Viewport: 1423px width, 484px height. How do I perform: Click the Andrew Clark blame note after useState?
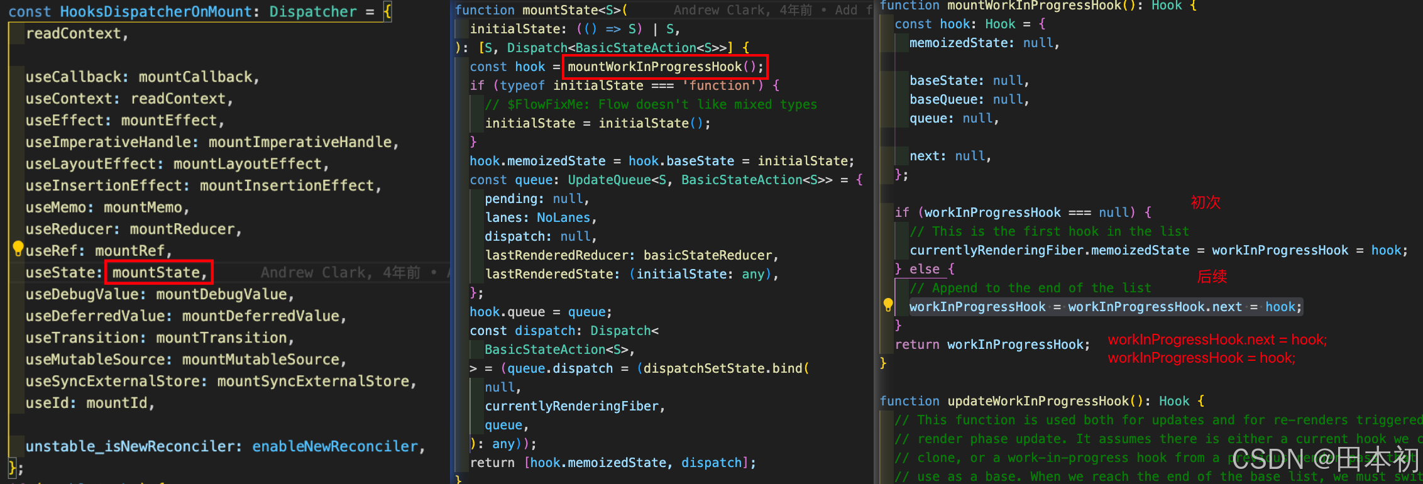tap(354, 272)
